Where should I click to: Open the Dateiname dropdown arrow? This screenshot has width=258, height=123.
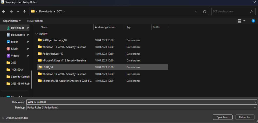[x=255, y=102]
